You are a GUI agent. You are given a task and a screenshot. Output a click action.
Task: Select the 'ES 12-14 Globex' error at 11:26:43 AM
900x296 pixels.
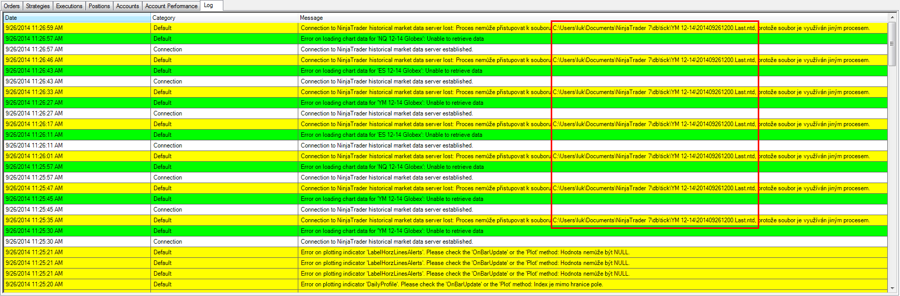point(593,71)
